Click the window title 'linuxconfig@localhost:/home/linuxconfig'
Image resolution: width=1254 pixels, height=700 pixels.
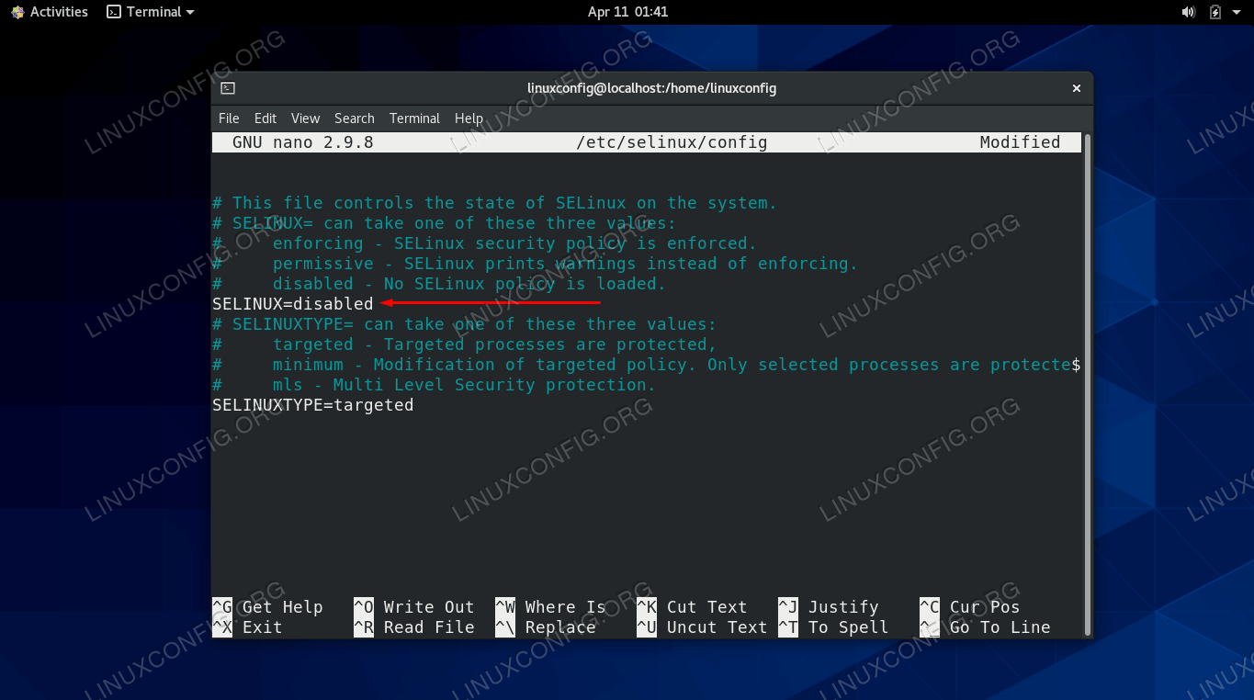pyautogui.click(x=652, y=88)
